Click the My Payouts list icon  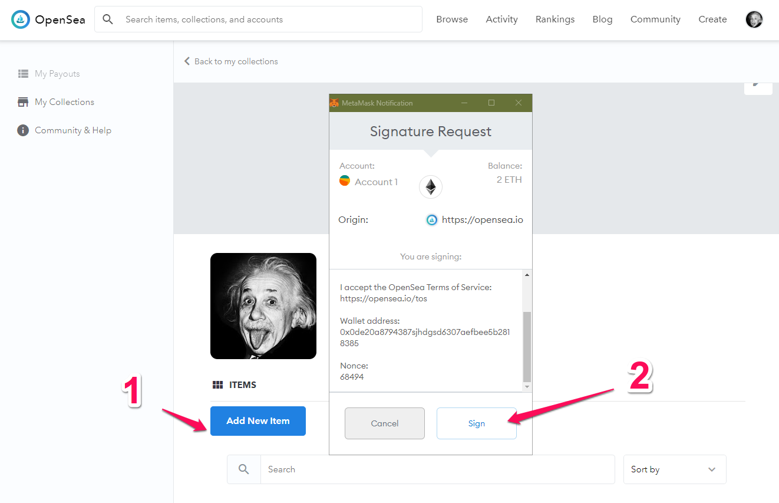pos(23,74)
